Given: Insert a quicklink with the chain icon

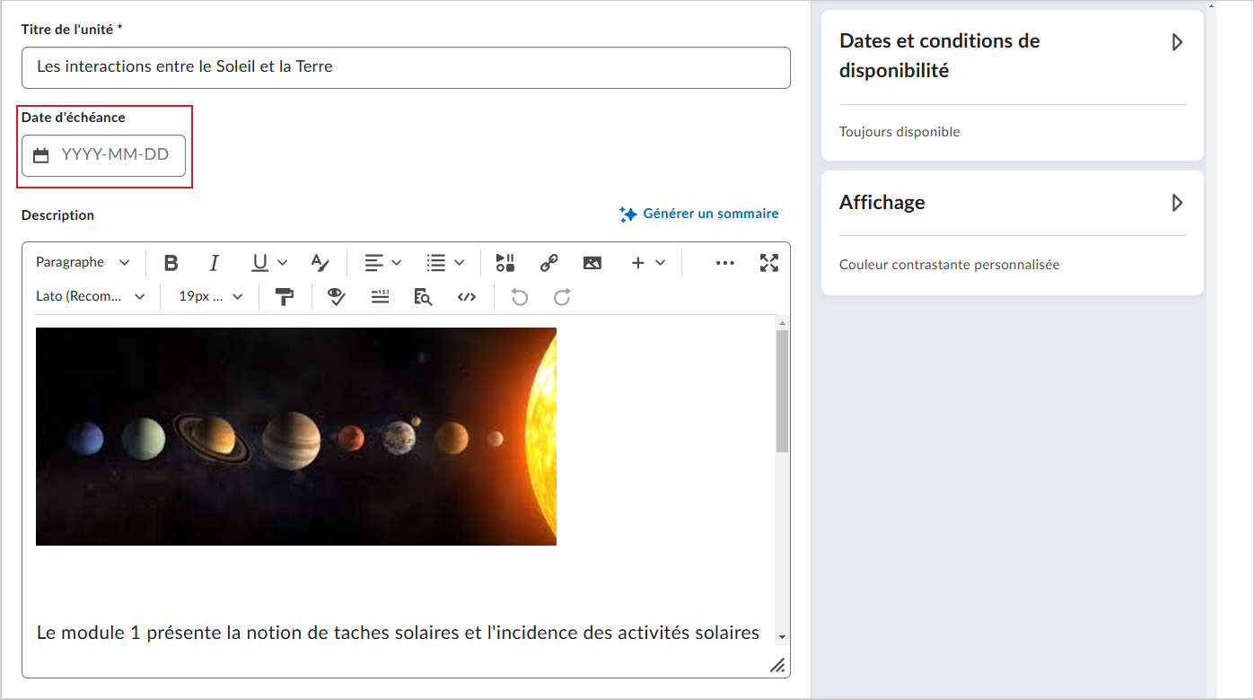Looking at the screenshot, I should (549, 263).
